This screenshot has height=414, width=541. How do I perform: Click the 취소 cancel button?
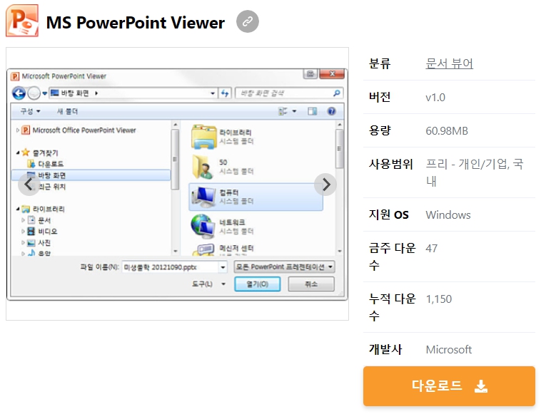click(x=311, y=284)
